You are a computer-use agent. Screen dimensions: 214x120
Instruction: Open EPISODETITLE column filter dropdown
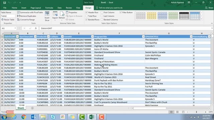(x=191, y=37)
